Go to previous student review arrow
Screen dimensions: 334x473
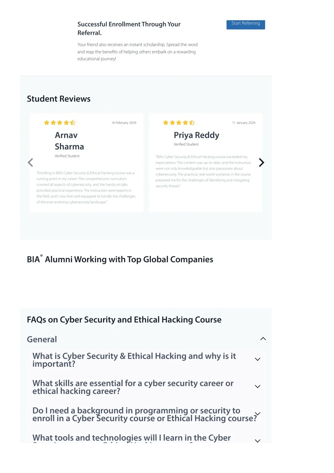tap(30, 163)
